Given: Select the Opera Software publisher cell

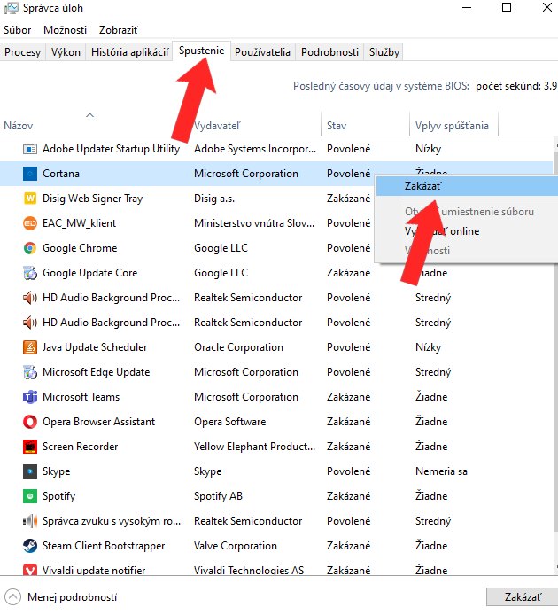Looking at the screenshot, I should click(x=229, y=422).
